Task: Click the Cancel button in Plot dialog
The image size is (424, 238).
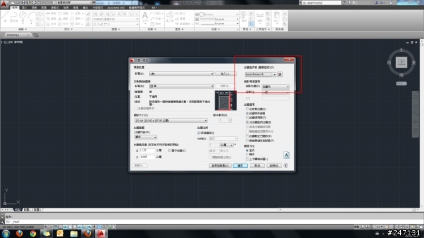Action: 257,165
